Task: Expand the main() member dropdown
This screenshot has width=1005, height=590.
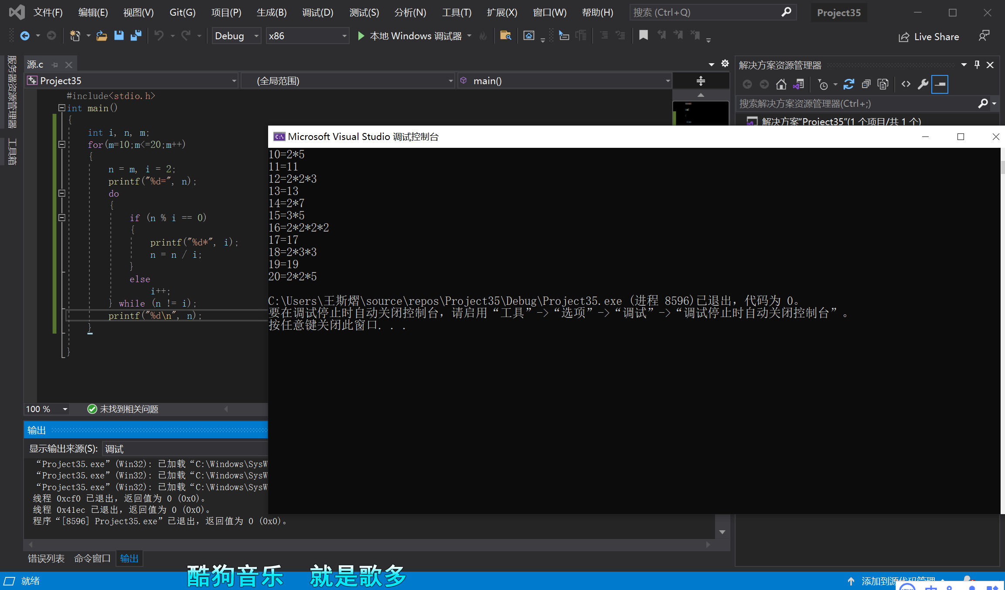Action: click(667, 81)
